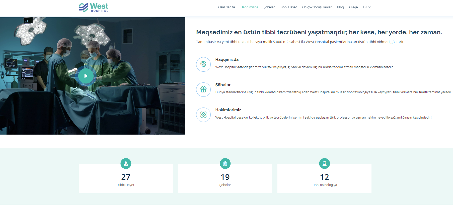Screen dimensions: 453x205
Task: Select the Haqqımızda navigation tab
Action: tap(249, 7)
